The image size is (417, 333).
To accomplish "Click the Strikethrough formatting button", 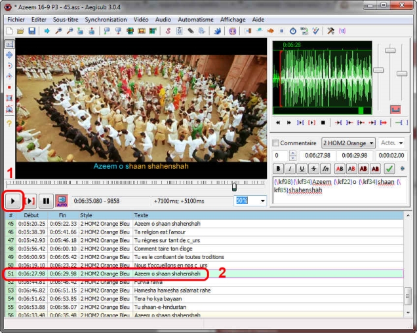I will (313, 168).
